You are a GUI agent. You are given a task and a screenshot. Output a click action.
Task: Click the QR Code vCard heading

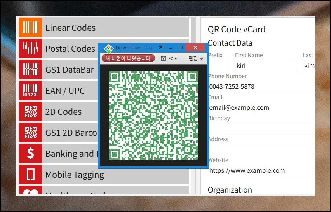click(237, 30)
